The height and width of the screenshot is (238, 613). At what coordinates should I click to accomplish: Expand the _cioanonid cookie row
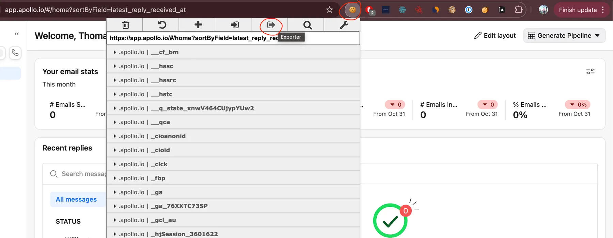[233, 136]
